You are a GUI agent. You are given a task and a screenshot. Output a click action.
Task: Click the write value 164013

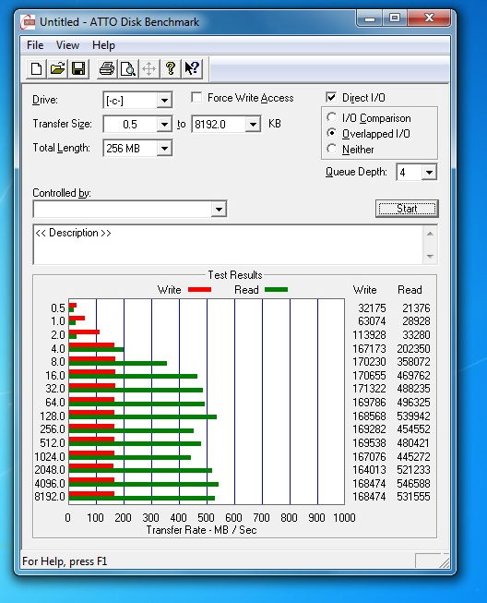tap(369, 469)
